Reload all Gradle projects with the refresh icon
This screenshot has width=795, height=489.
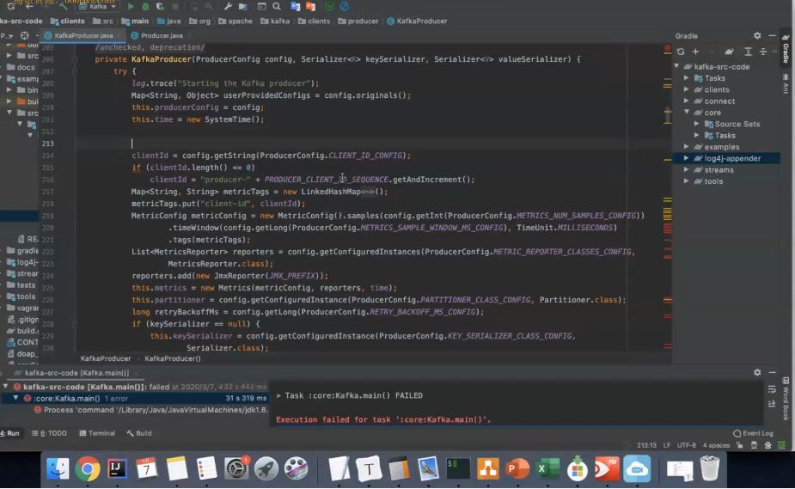(x=681, y=52)
